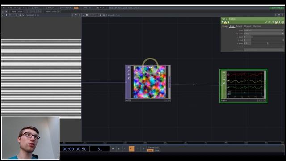
Task: Click the rightmost round icon in parameter header
Action: click(282, 22)
